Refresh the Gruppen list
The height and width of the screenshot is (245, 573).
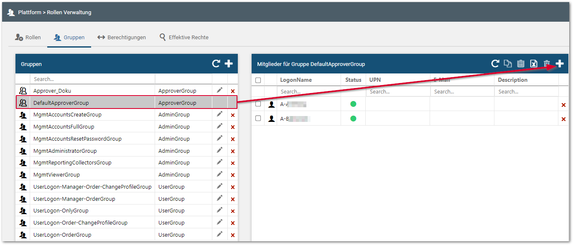point(216,64)
